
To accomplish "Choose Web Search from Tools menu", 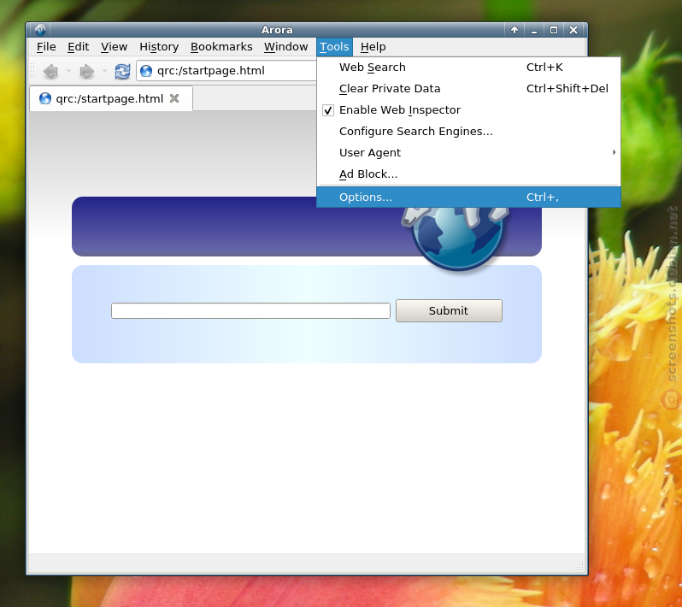I will point(468,68).
